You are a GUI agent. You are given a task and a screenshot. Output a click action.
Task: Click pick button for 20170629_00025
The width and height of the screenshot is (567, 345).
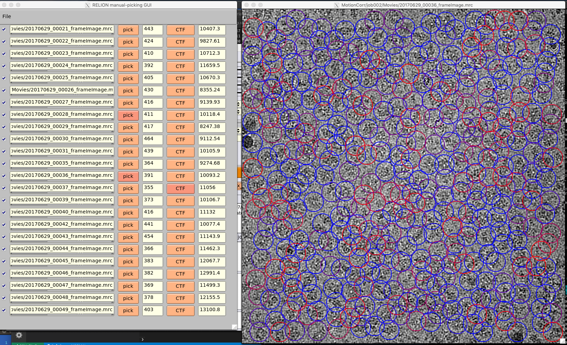pyautogui.click(x=128, y=78)
